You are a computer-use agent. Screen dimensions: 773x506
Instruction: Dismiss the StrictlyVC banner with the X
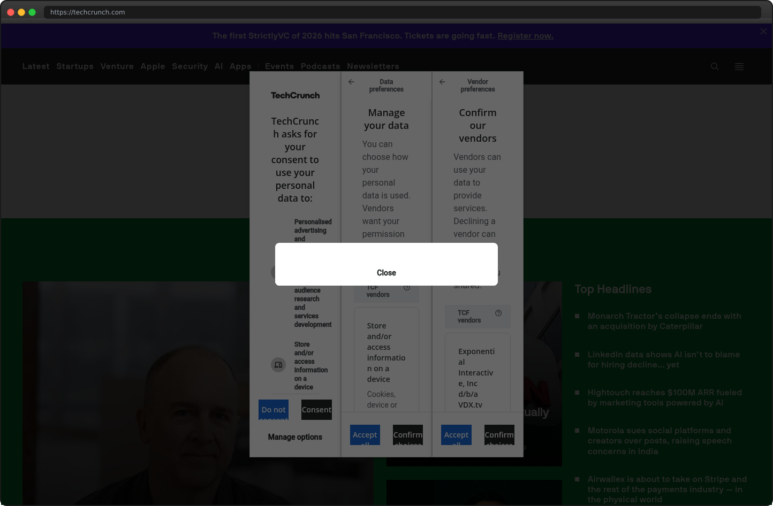tap(763, 31)
